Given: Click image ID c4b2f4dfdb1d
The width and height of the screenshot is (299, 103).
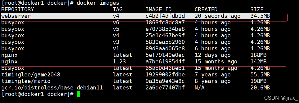Looking at the screenshot, I should 165,16.
